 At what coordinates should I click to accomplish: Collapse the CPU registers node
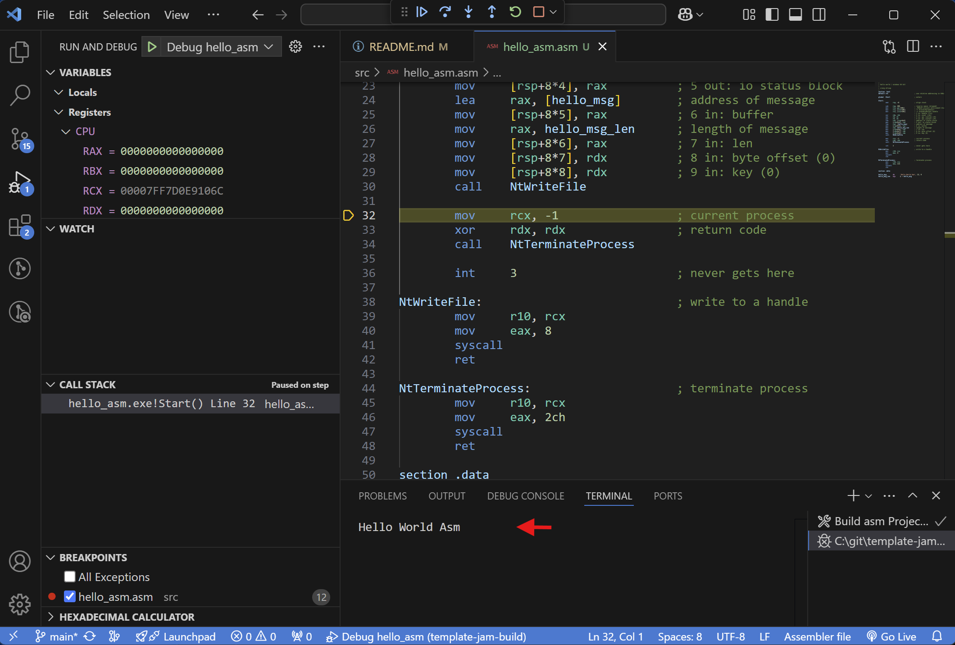pos(66,132)
